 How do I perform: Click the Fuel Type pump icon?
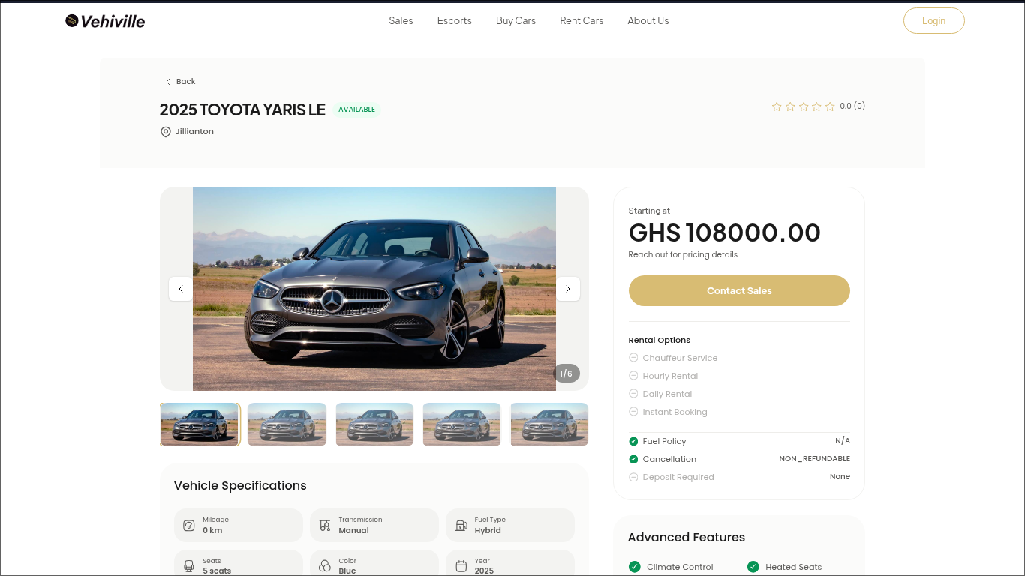pos(461,526)
